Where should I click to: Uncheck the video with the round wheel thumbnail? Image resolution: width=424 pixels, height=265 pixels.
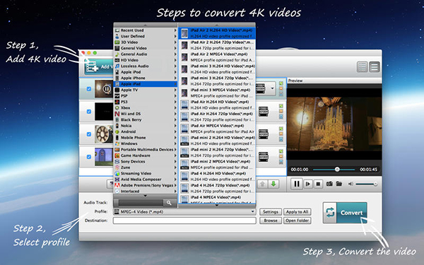tap(89, 134)
